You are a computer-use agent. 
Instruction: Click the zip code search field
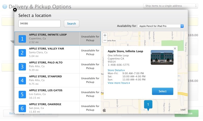[40, 23]
